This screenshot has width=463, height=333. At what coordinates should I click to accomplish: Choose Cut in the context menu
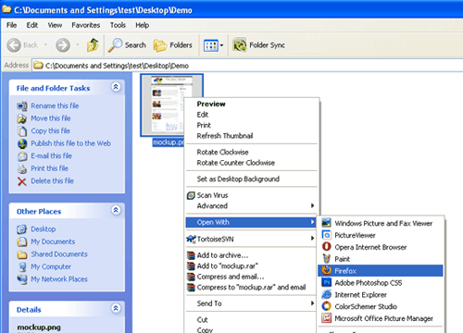(252, 320)
